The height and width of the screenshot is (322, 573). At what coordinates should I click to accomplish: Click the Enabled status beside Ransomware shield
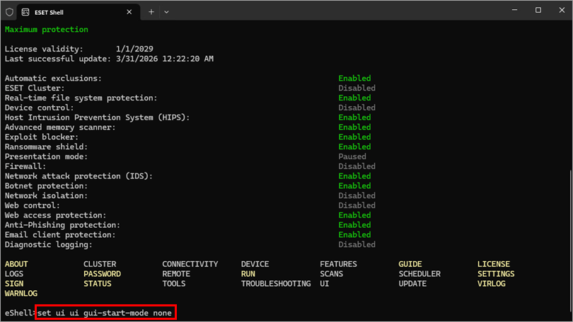[354, 146]
